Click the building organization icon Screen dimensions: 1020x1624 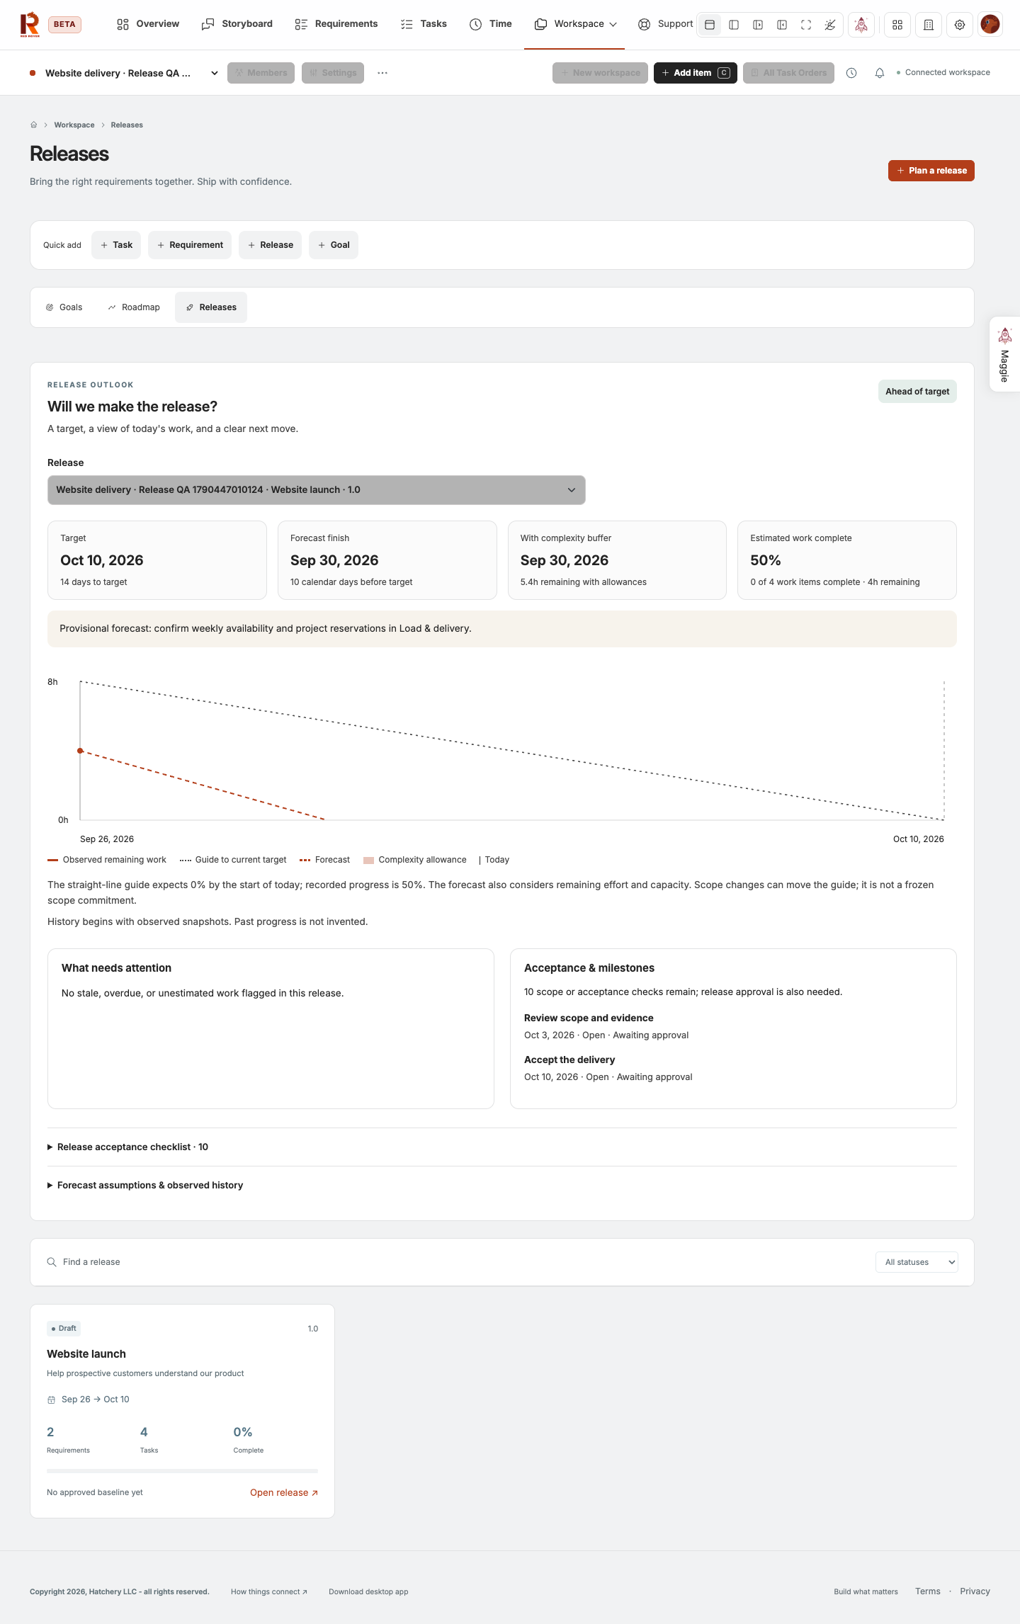point(929,25)
